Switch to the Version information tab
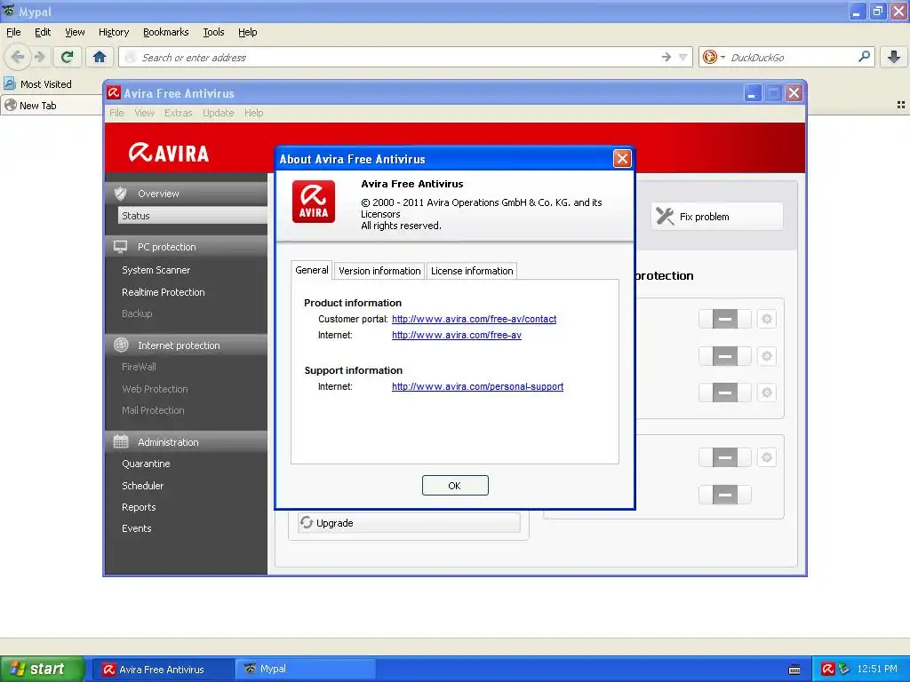Image resolution: width=910 pixels, height=682 pixels. tap(379, 271)
